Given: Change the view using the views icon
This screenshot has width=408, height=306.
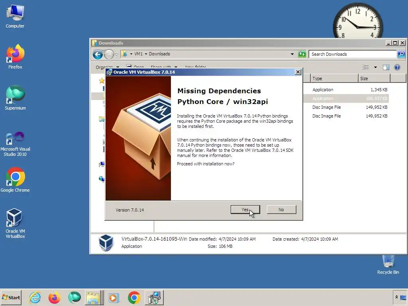Looking at the screenshot, I should pos(366,67).
